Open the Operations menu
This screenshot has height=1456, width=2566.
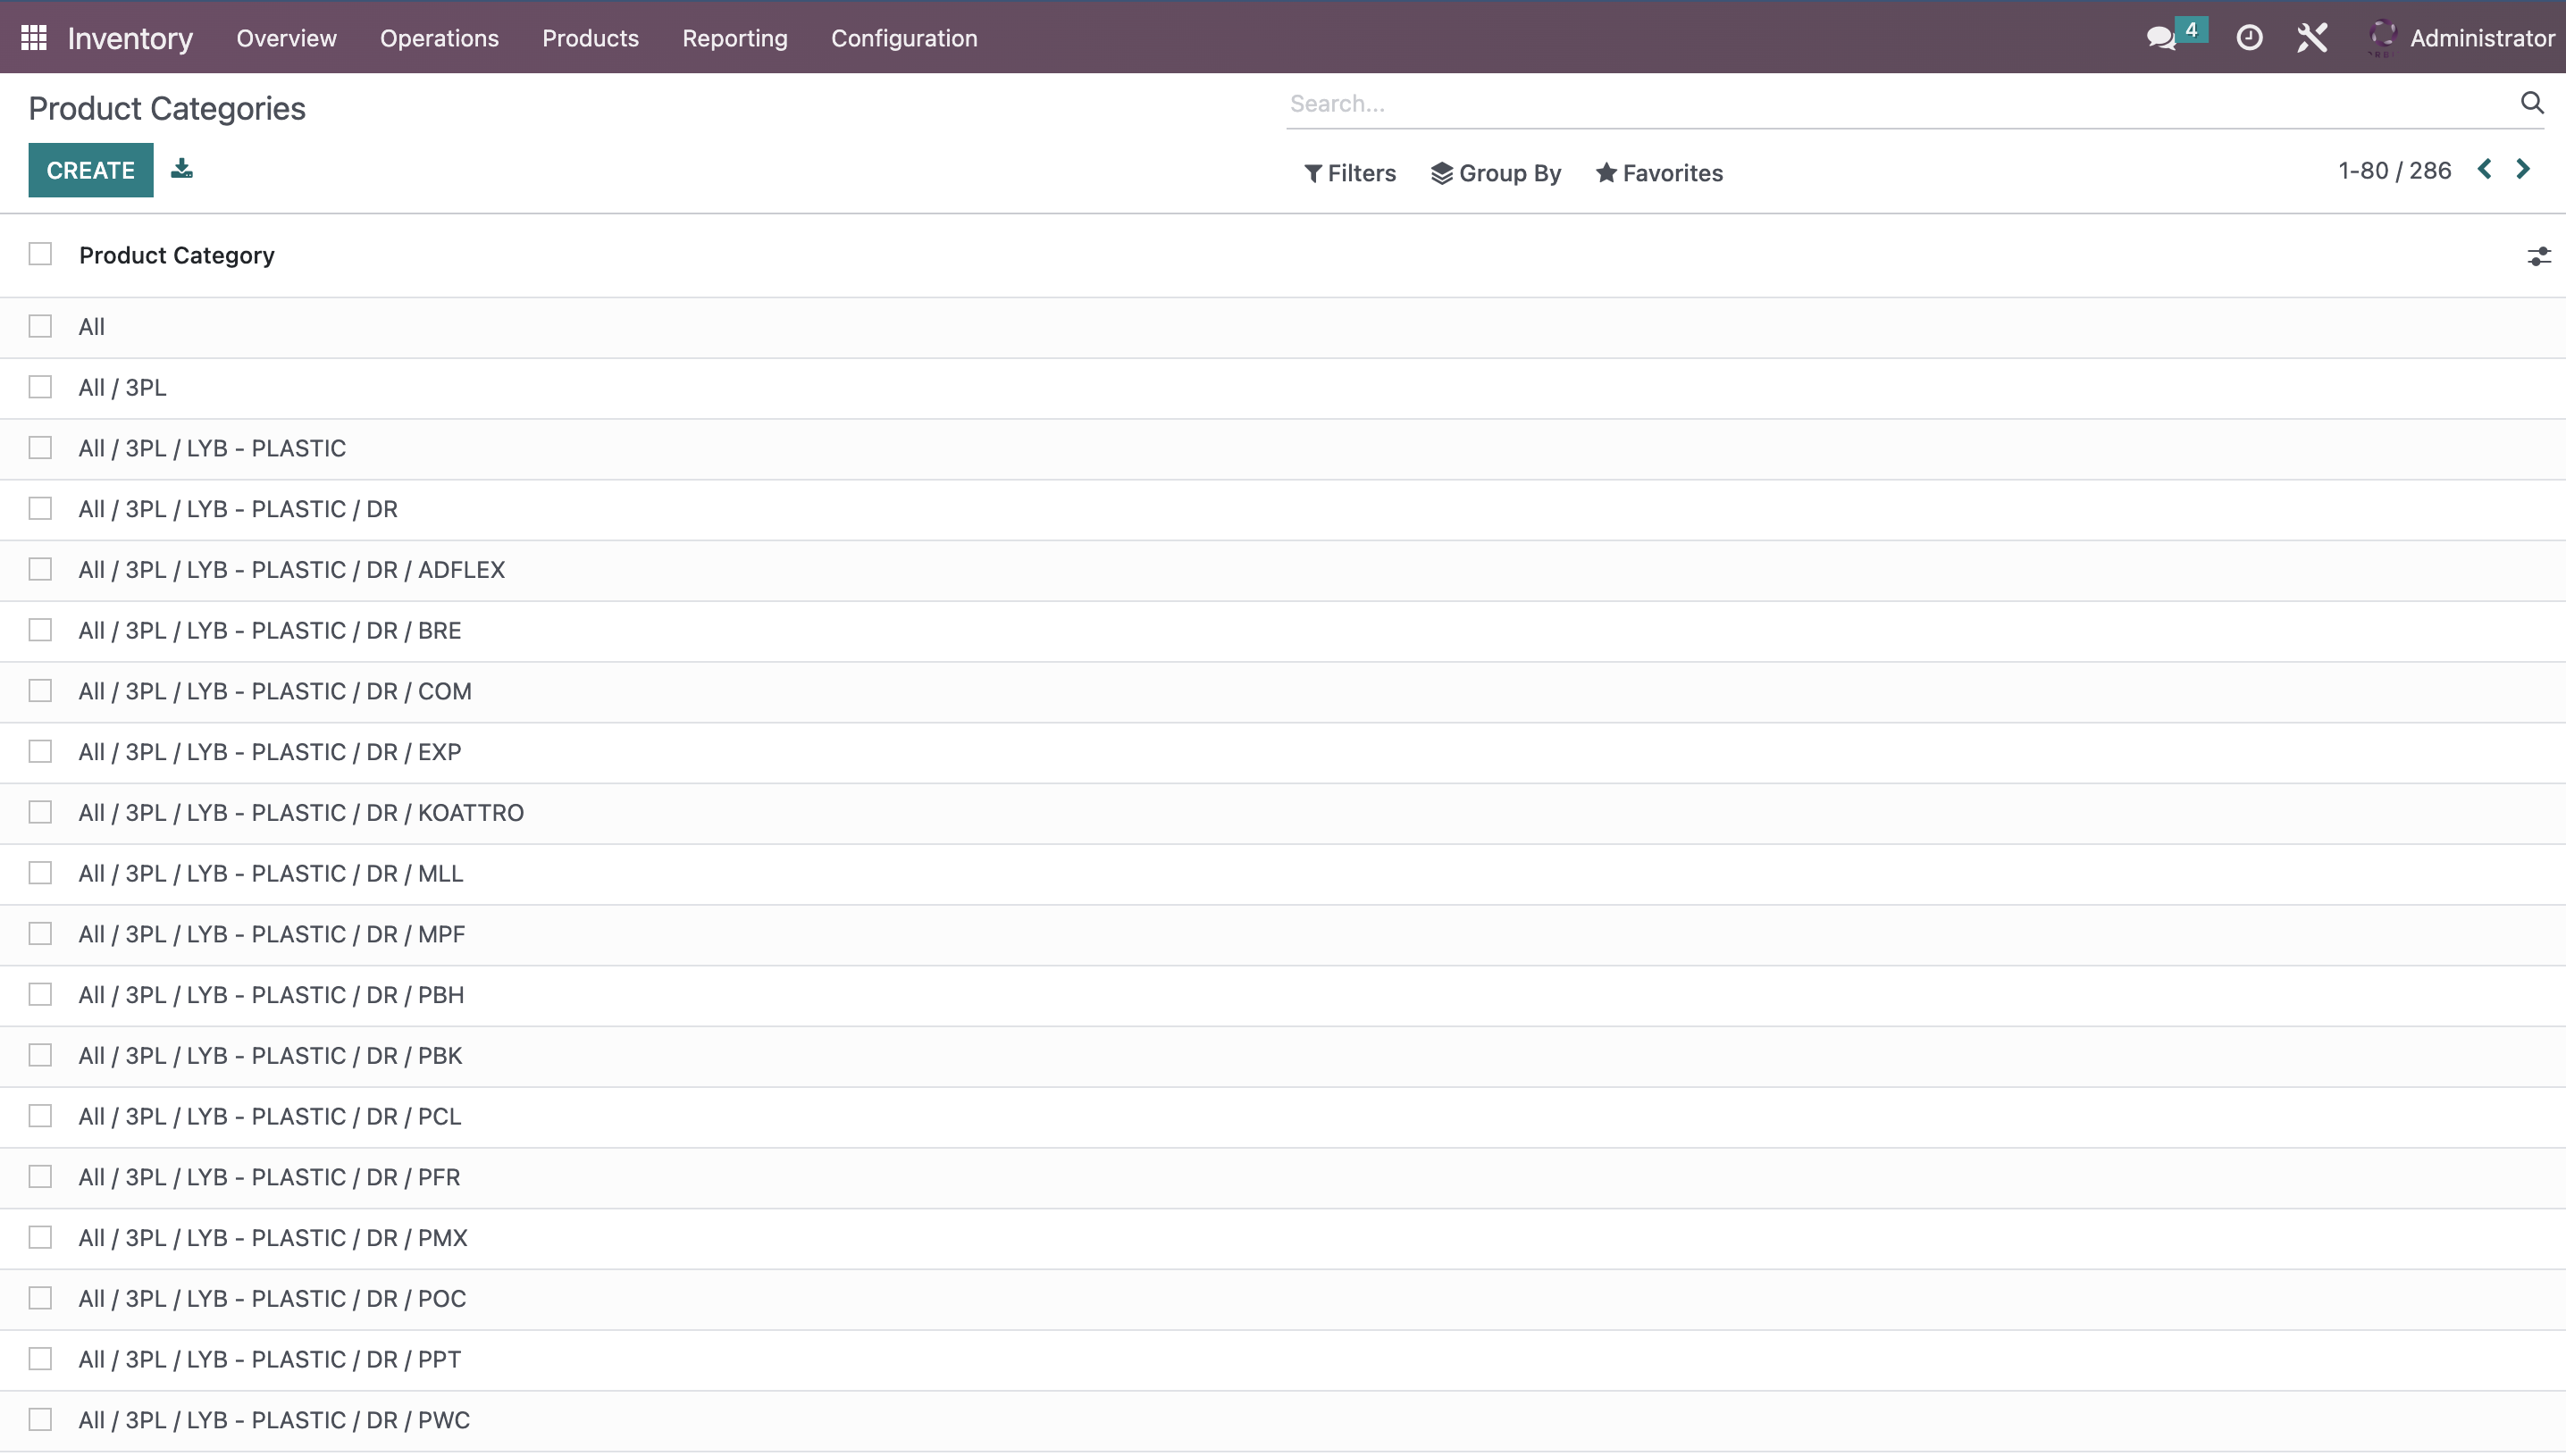[439, 38]
